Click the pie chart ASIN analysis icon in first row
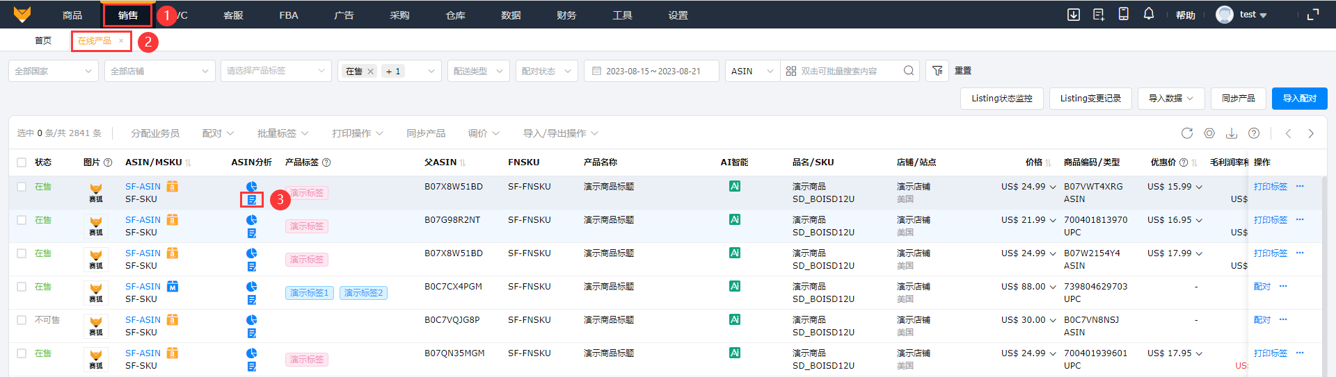 coord(252,186)
